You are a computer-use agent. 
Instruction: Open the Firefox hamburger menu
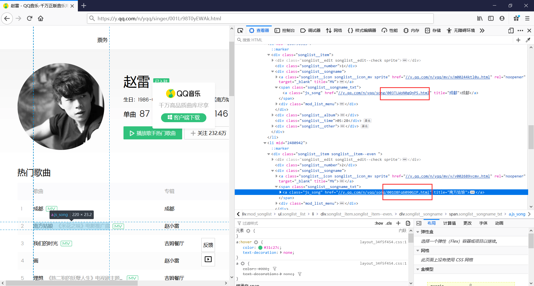[x=527, y=19]
